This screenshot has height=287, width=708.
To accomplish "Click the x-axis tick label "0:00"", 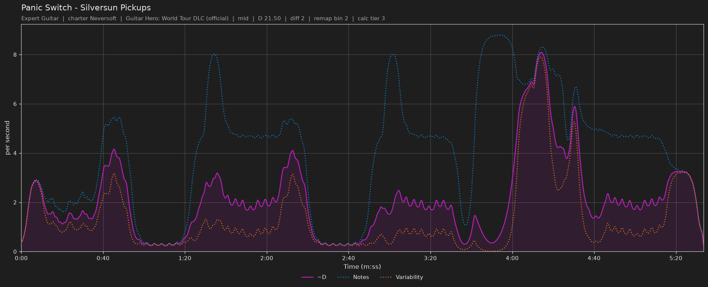I will point(21,258).
